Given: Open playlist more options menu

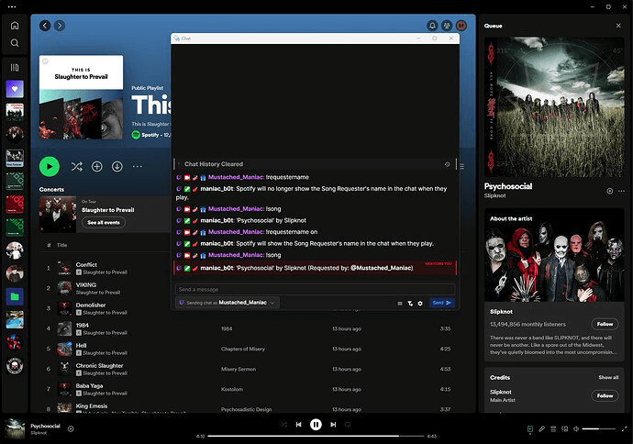Looking at the screenshot, I should pyautogui.click(x=138, y=166).
